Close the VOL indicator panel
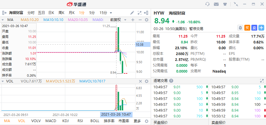This screenshot has height=125, width=266. point(140,81)
